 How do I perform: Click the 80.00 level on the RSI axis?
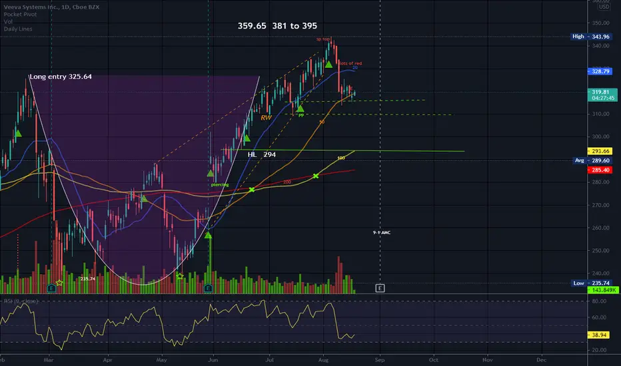600,301
